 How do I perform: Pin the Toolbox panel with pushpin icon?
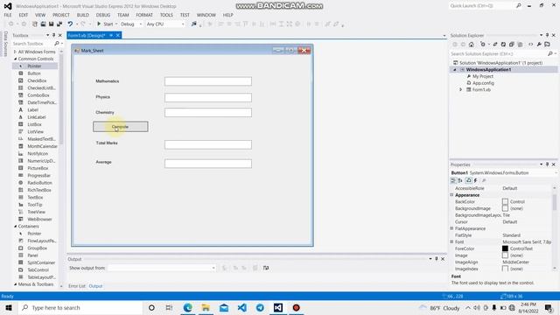click(x=53, y=35)
